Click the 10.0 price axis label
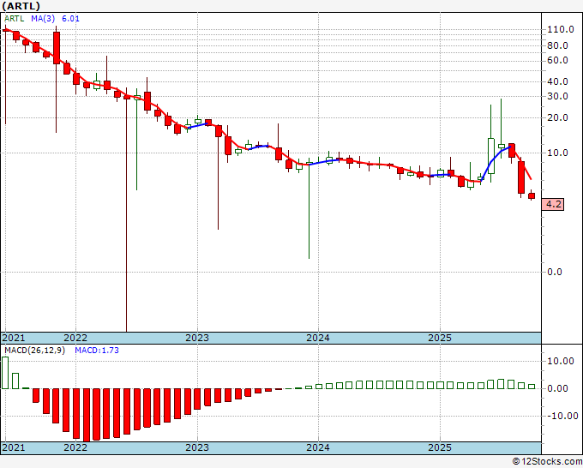 pos(557,153)
